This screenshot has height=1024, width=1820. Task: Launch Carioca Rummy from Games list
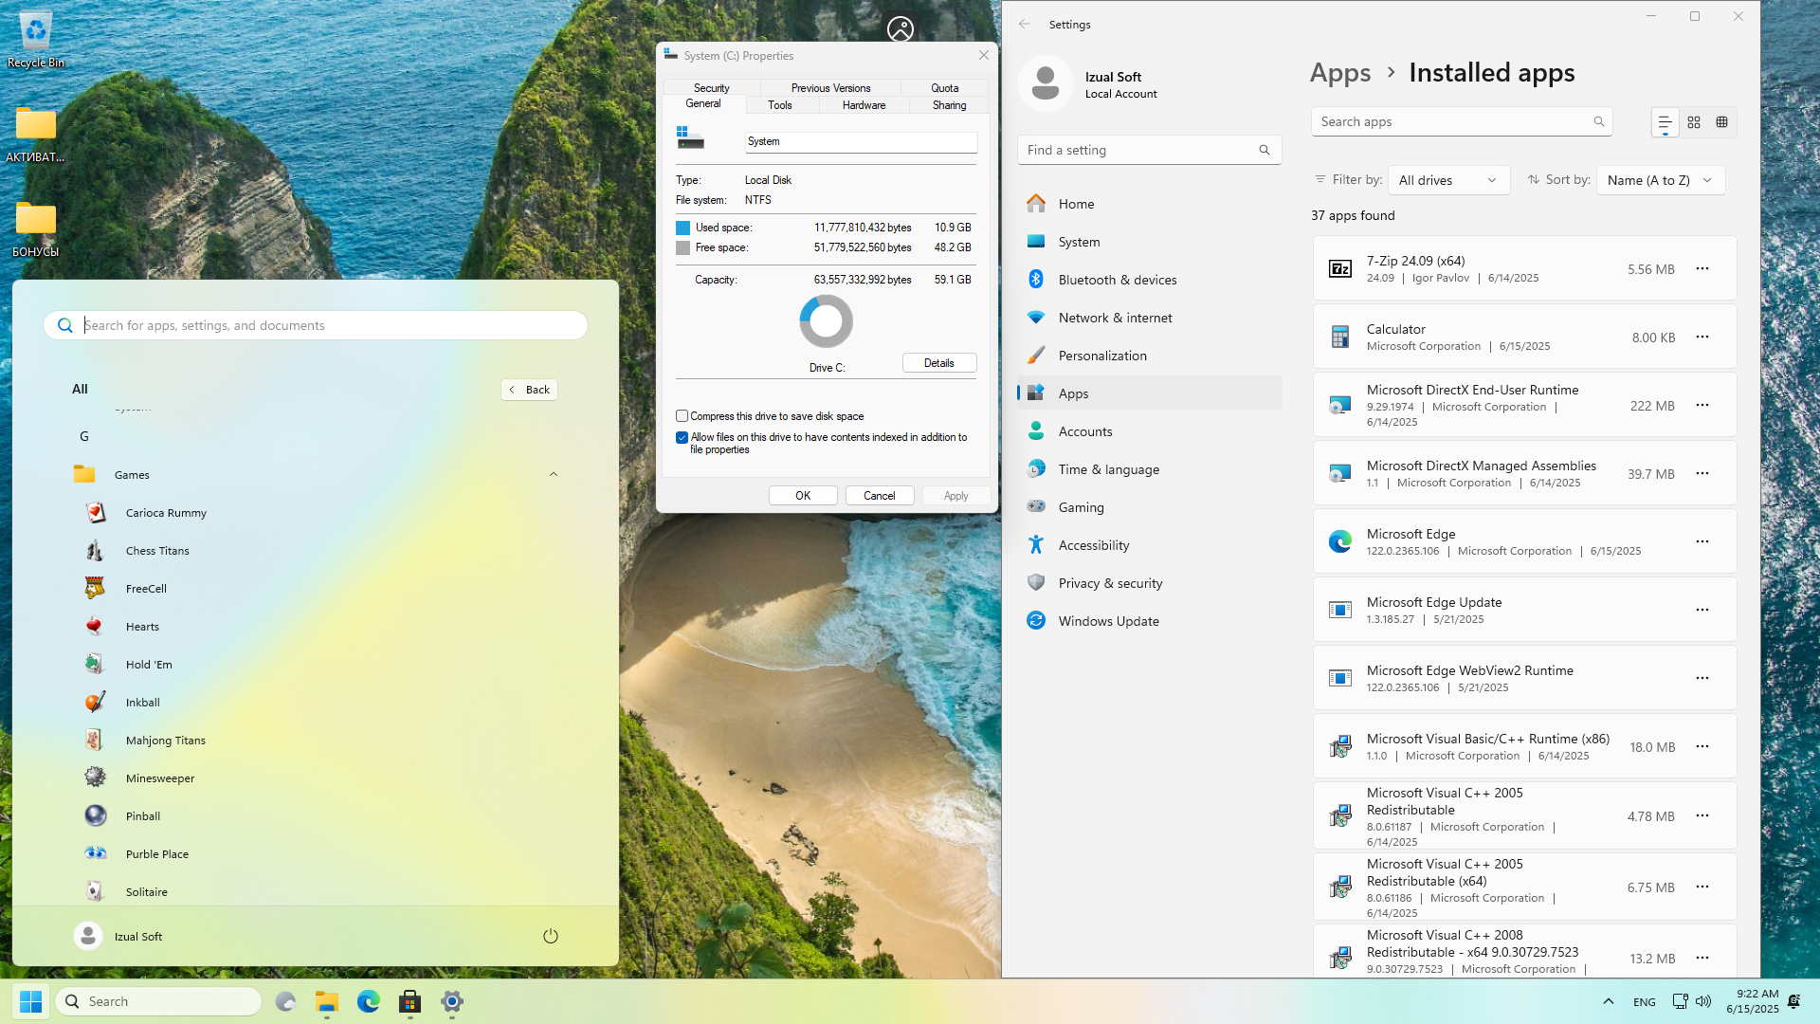[x=166, y=513]
